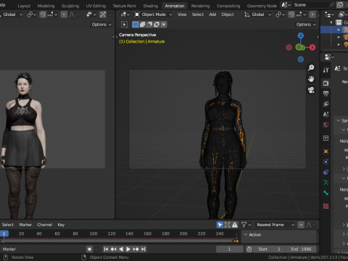Screen dimensions: 348x261
Task: Open the Nearest Frame snap dropdown
Action: coord(275,225)
